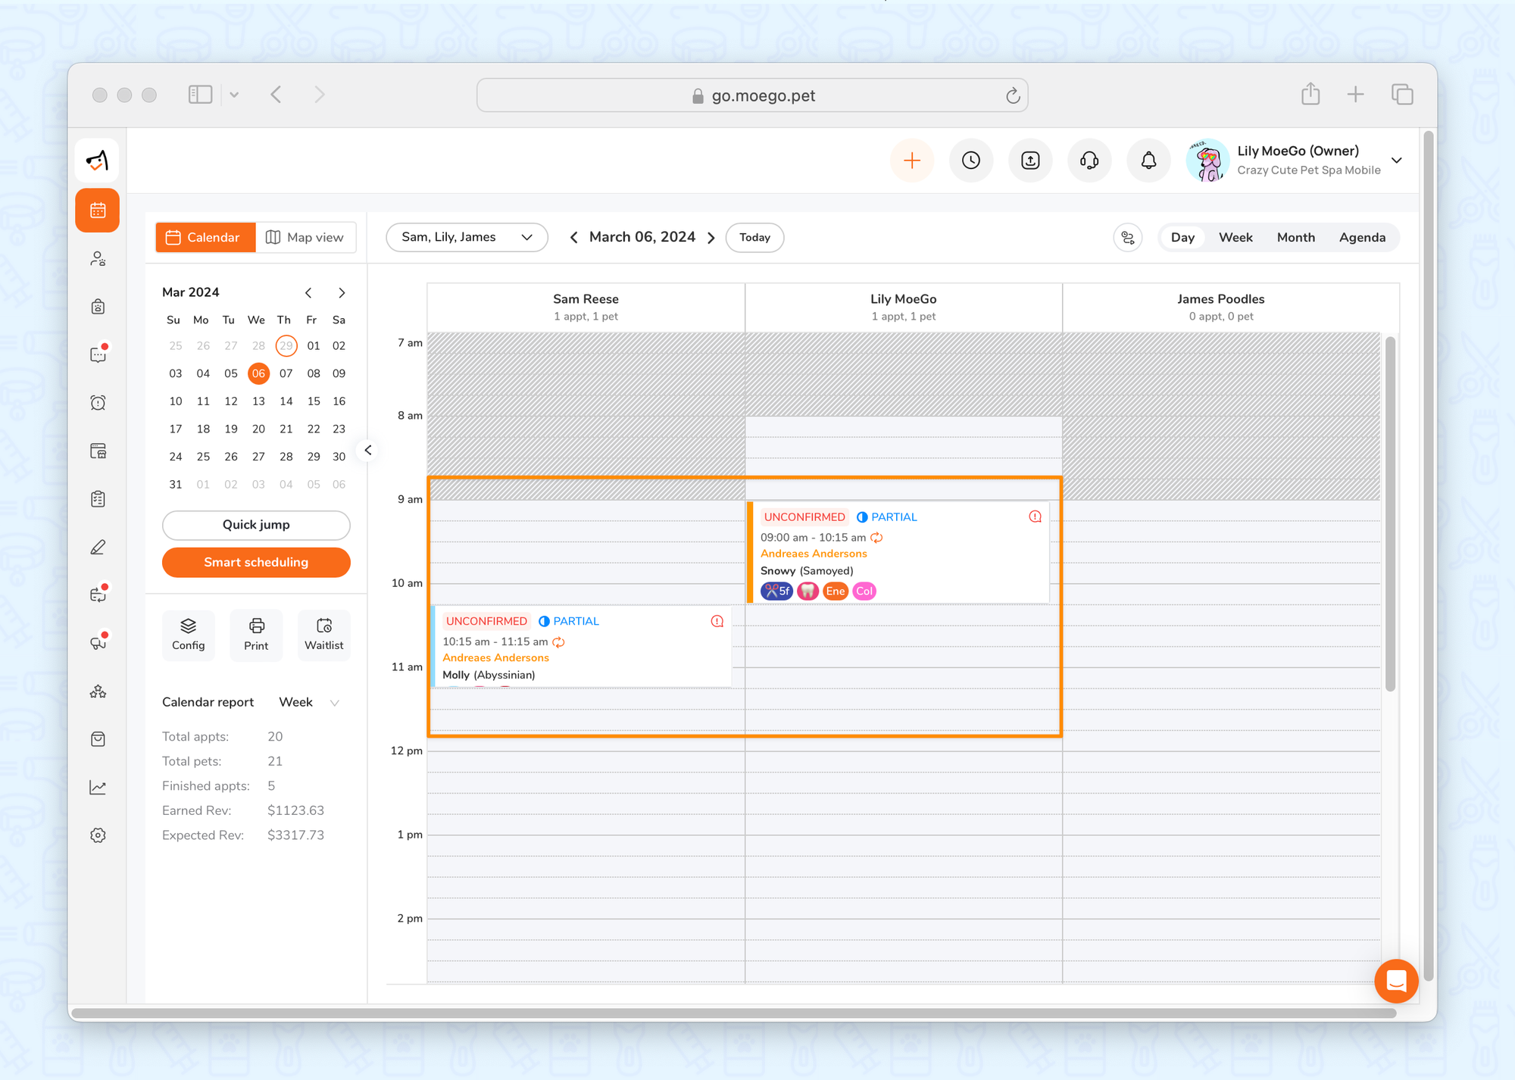This screenshot has height=1080, width=1515.
Task: Select March 14 in mini calendar
Action: (286, 401)
